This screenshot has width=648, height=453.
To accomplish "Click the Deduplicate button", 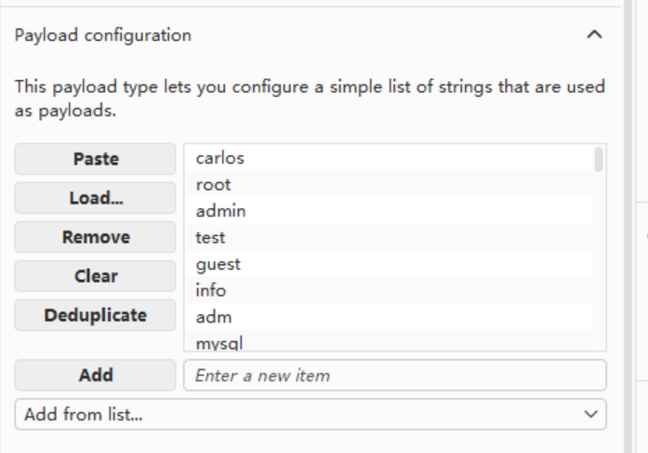I will [95, 315].
